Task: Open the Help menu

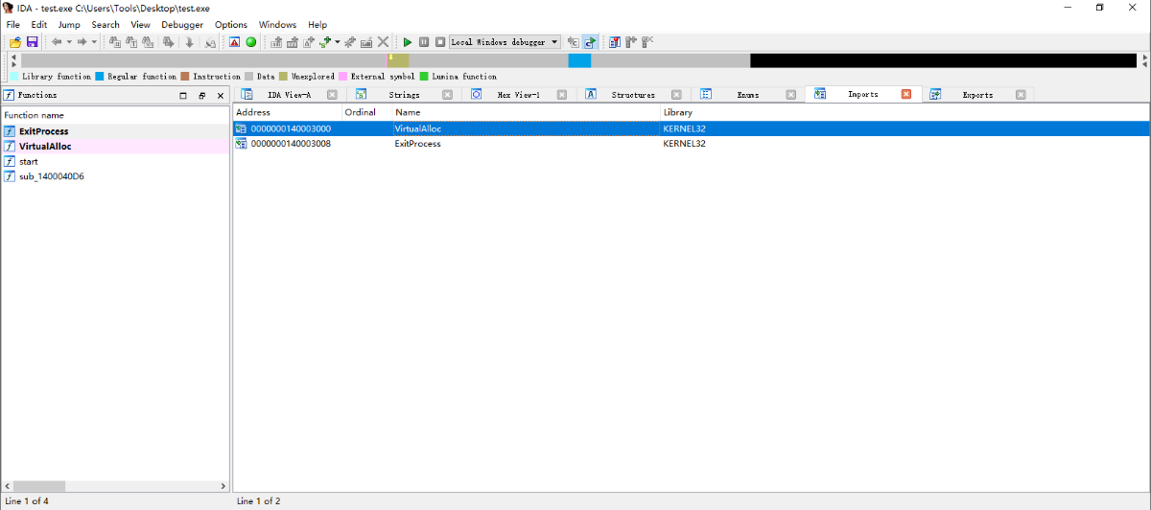Action: 317,25
